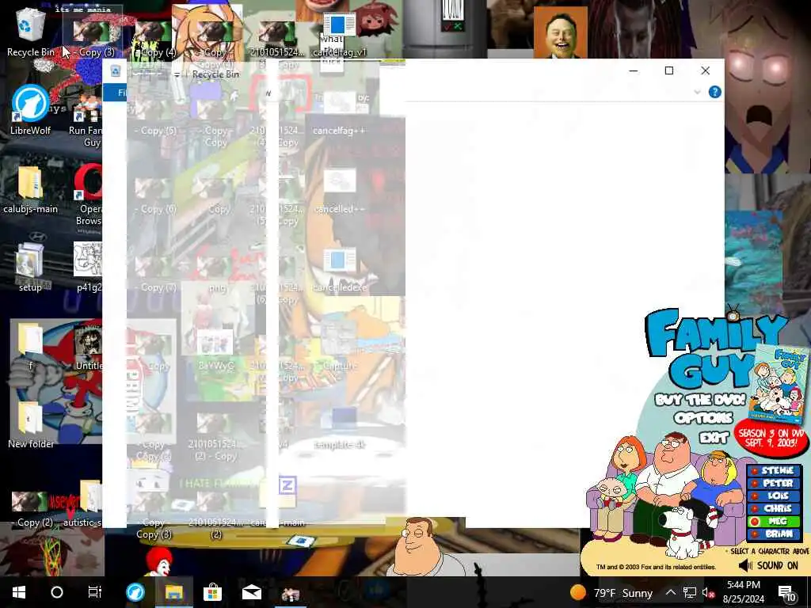811x608 pixels.
Task: Select the setup file on the desktop
Action: (30, 268)
